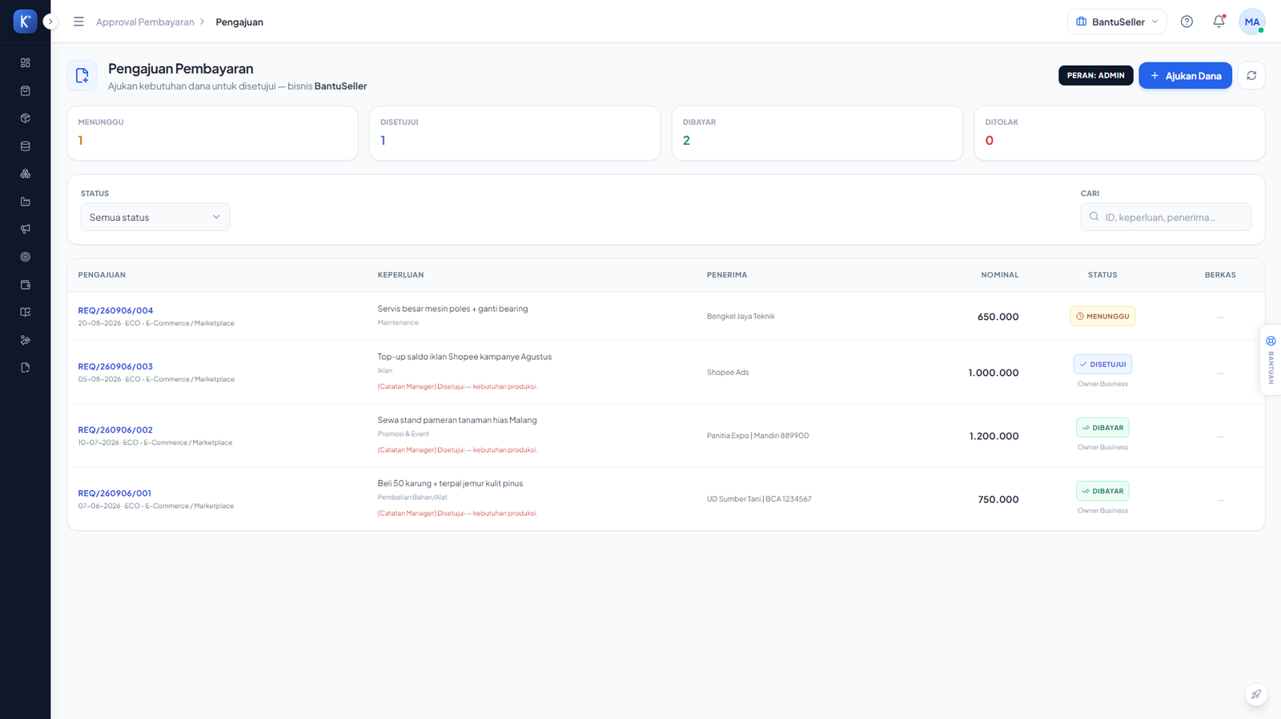The width and height of the screenshot is (1281, 719).
Task: Click the Menunggu status badge
Action: 1102,316
